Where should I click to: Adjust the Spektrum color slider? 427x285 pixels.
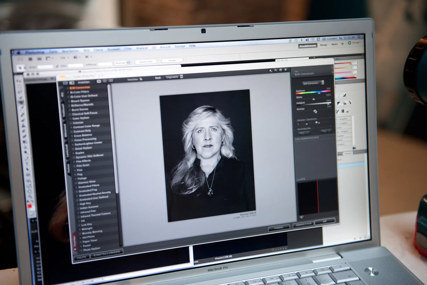[313, 92]
